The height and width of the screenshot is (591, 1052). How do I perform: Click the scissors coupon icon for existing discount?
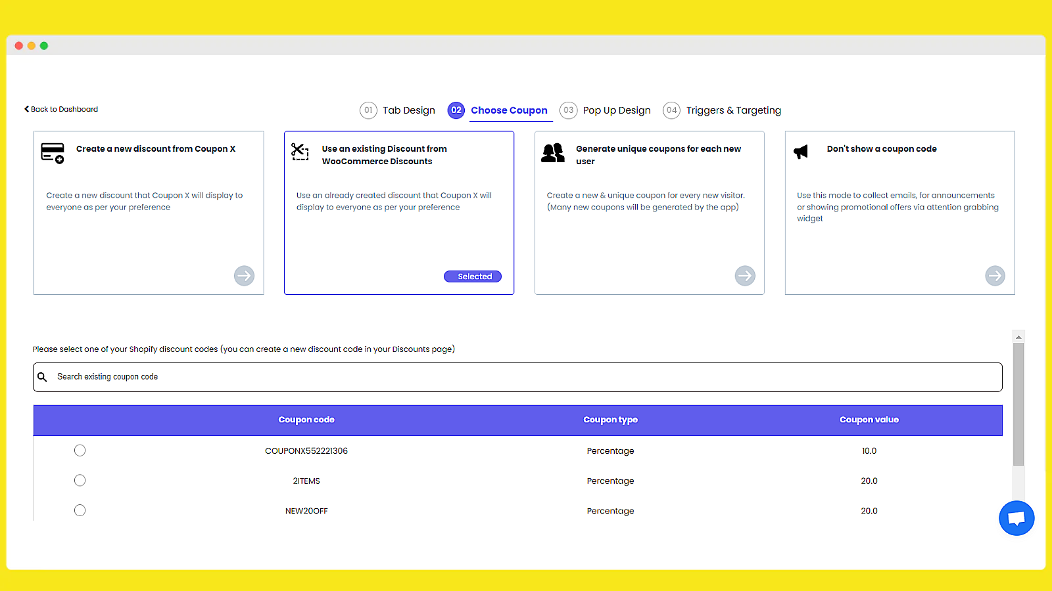[x=300, y=152]
